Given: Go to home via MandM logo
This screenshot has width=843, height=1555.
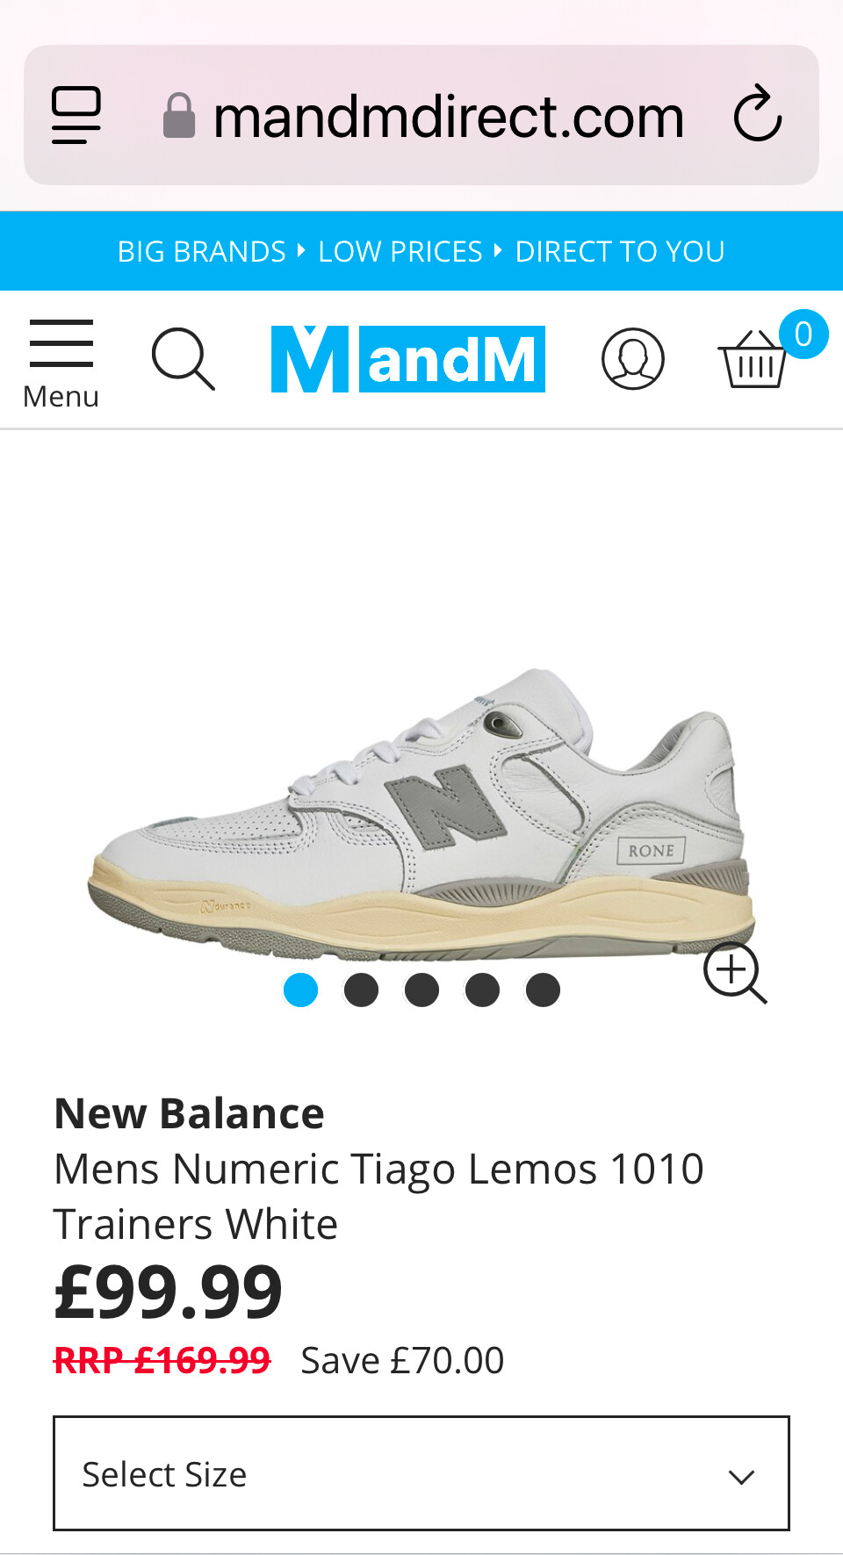Looking at the screenshot, I should point(408,358).
